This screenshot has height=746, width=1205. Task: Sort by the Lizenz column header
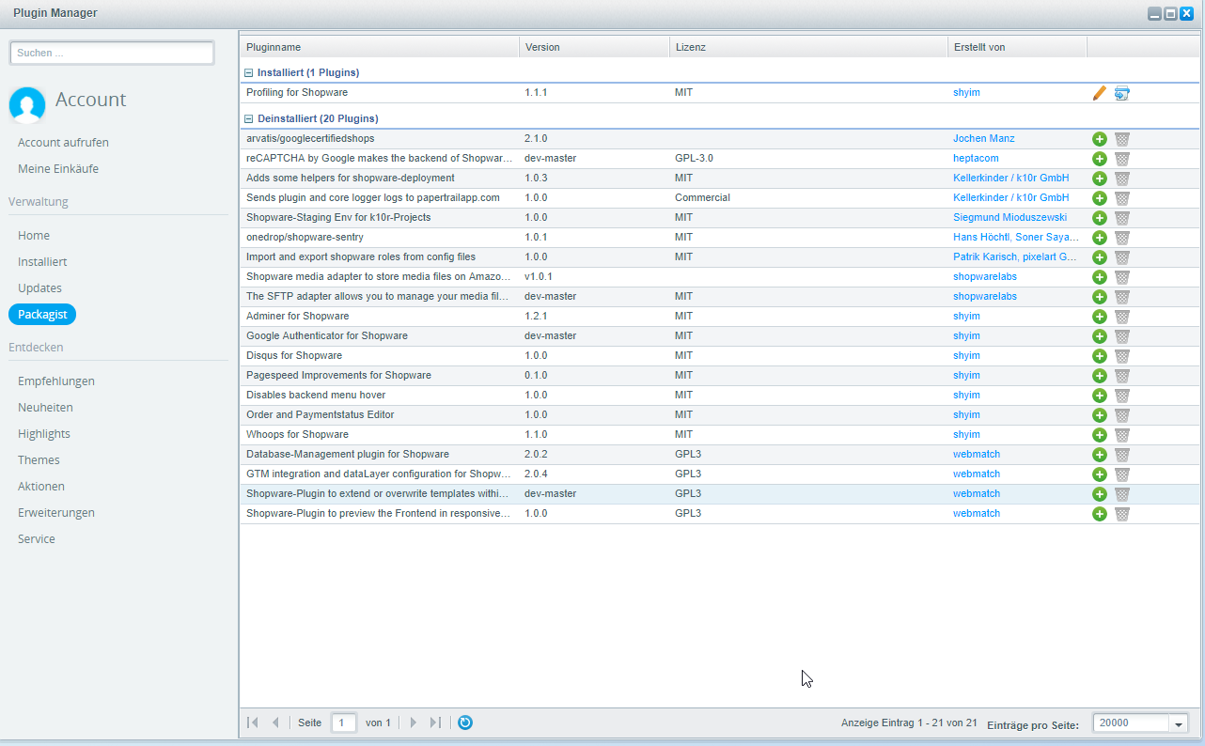[x=808, y=47]
